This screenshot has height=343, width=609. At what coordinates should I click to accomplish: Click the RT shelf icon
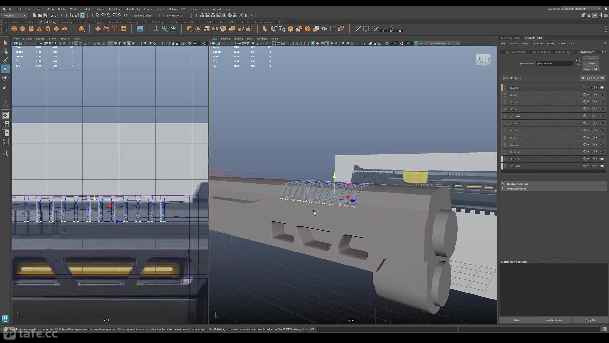400,29
